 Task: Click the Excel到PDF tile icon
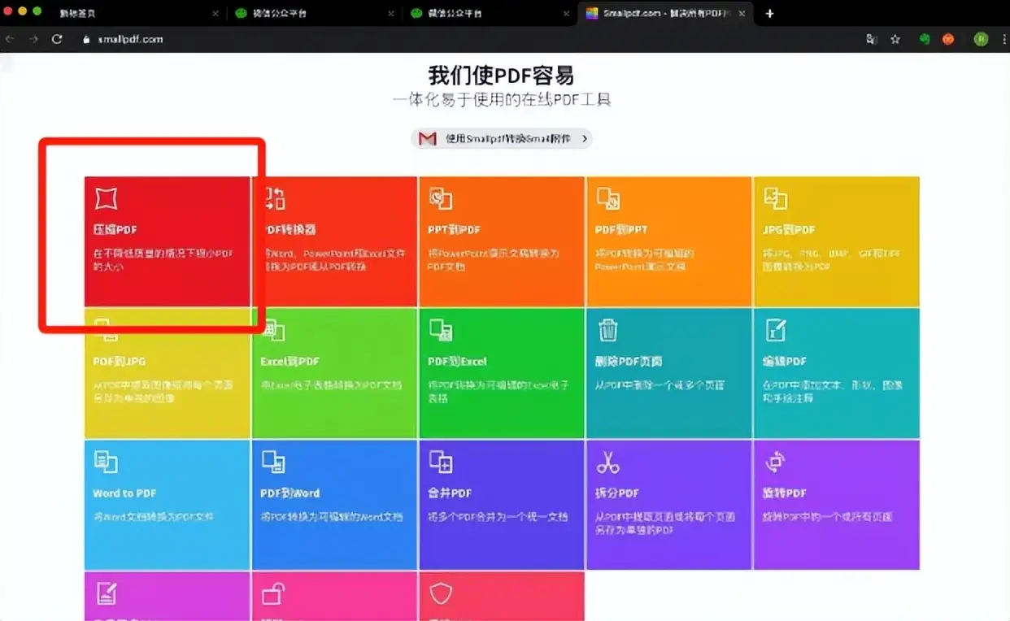click(273, 330)
